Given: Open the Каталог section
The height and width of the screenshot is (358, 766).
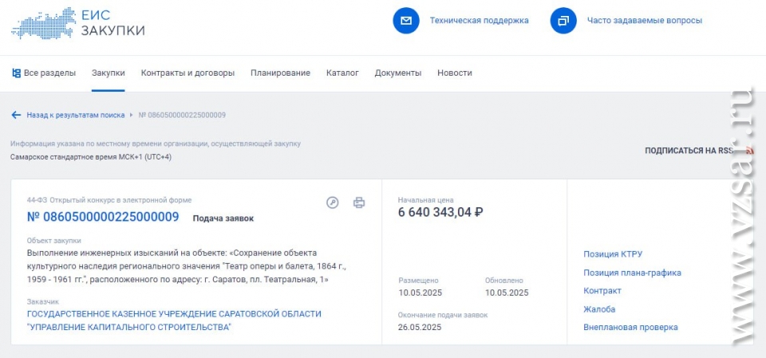Looking at the screenshot, I should tap(342, 73).
